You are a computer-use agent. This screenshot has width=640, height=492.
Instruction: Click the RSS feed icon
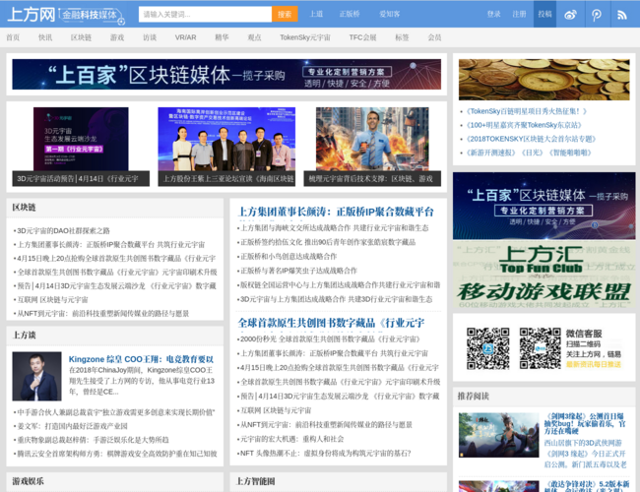(622, 14)
